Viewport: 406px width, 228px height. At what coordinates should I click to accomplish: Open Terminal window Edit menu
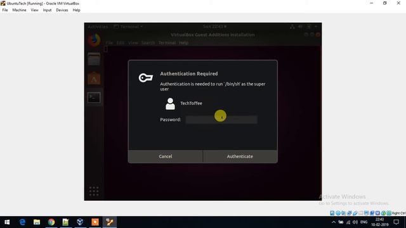(121, 42)
